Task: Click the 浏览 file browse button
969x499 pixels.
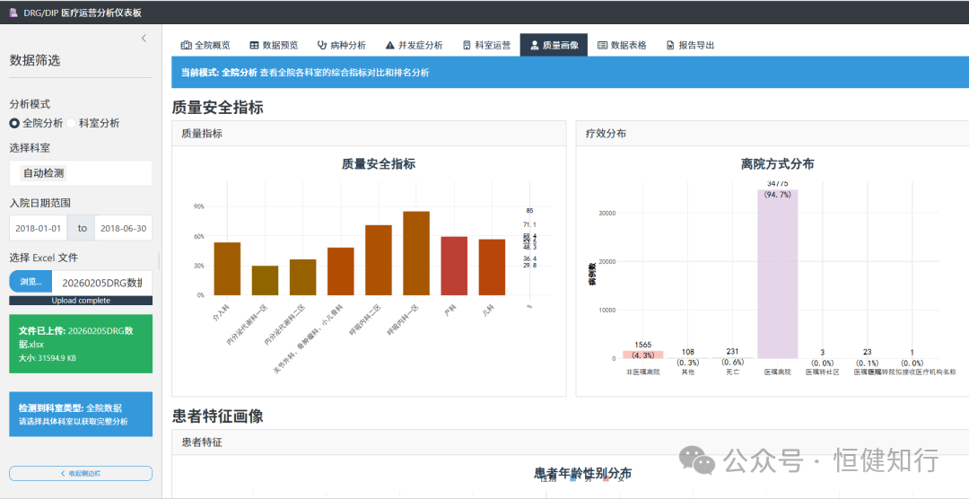Action: [x=31, y=282]
